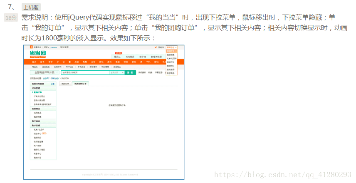Screen dimensions: 356x183
Task: Click 编辑个人档案 in the sidebar
Action: pyautogui.click(x=39, y=150)
